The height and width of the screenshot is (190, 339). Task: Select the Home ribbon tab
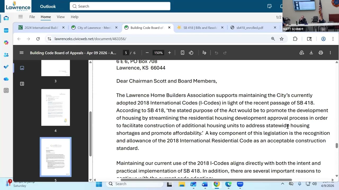tap(46, 17)
